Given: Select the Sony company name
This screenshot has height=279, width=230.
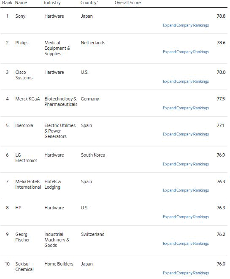Looking at the screenshot, I should pos(20,16).
